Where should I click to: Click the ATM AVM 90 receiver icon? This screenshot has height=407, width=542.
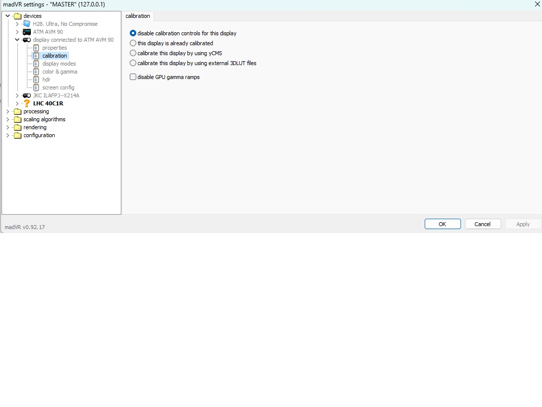[x=27, y=32]
